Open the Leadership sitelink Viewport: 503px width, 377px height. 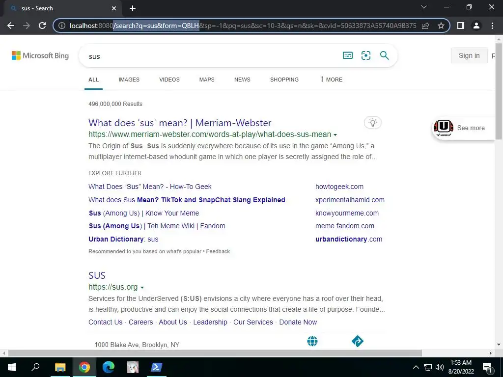pyautogui.click(x=210, y=322)
